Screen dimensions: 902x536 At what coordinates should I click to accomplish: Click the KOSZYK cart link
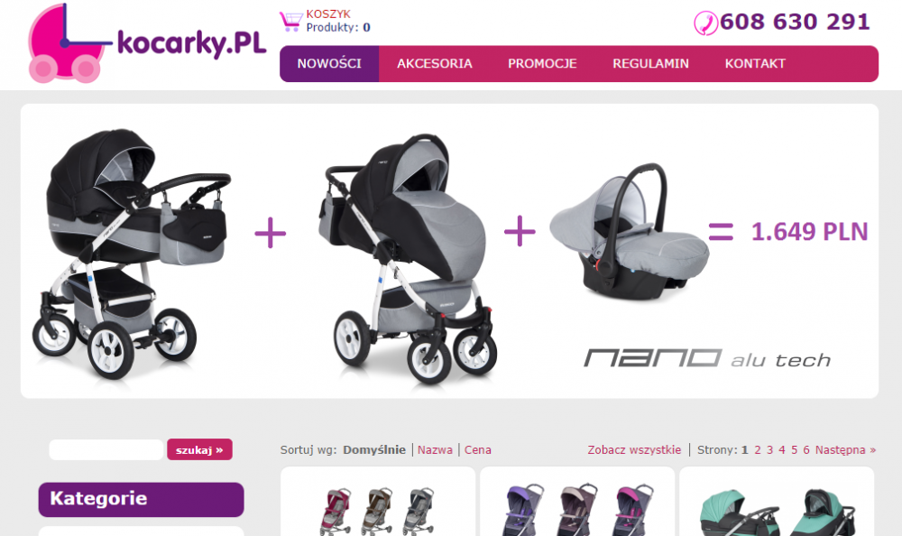pyautogui.click(x=328, y=14)
